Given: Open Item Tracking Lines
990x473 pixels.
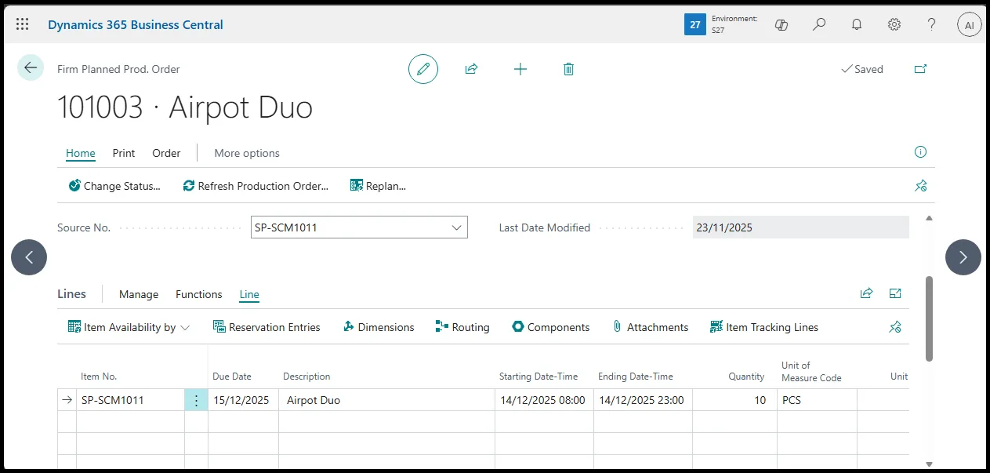Looking at the screenshot, I should (764, 327).
